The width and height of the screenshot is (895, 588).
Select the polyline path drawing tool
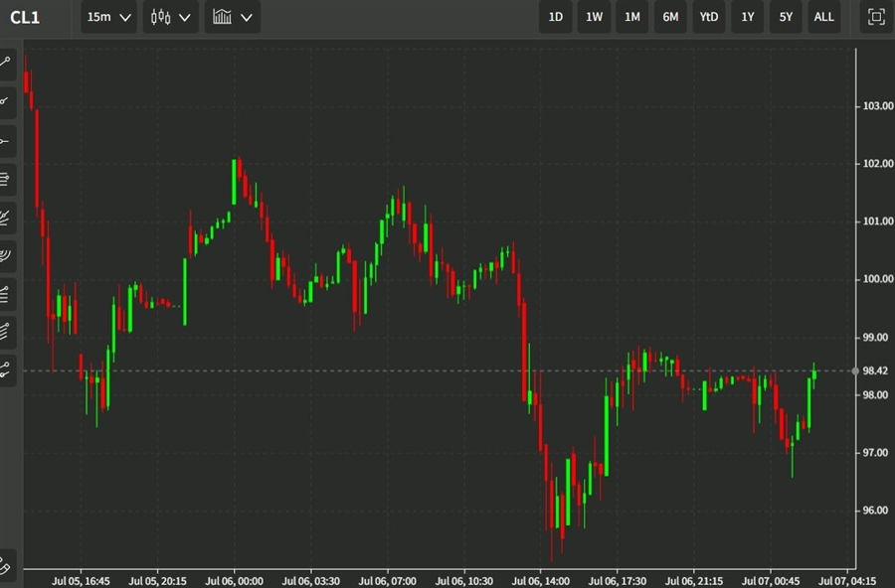(x=6, y=370)
